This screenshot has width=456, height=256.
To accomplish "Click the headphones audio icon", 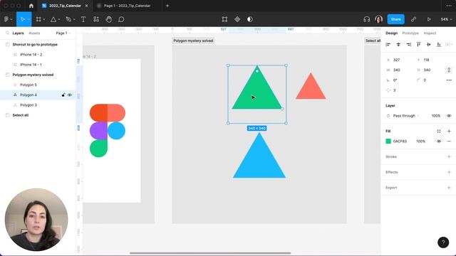I will 366,19.
